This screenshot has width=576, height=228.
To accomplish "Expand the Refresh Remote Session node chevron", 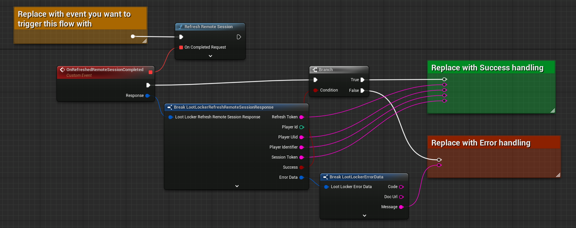I will (x=210, y=56).
